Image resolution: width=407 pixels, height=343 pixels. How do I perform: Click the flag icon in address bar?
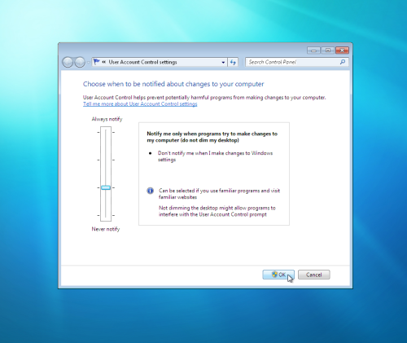pos(96,62)
